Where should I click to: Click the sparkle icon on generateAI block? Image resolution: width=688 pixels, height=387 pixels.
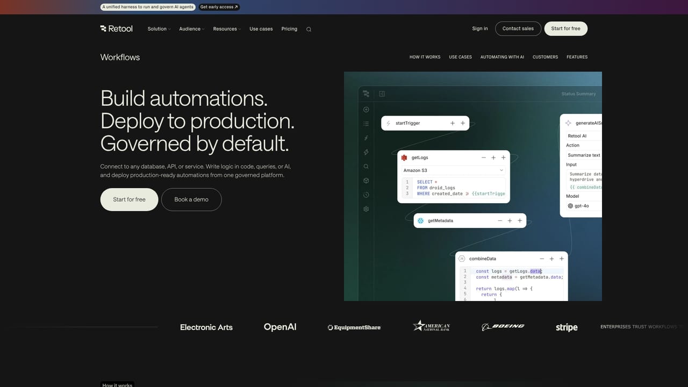click(569, 123)
